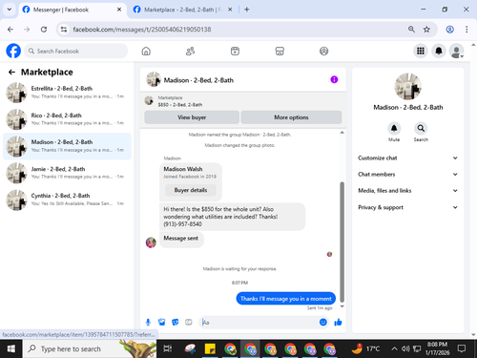Viewport: 477px width, 358px height.
Task: Switch to the Marketplace 2-Bed, 2-Bath tab
Action: pos(182,10)
